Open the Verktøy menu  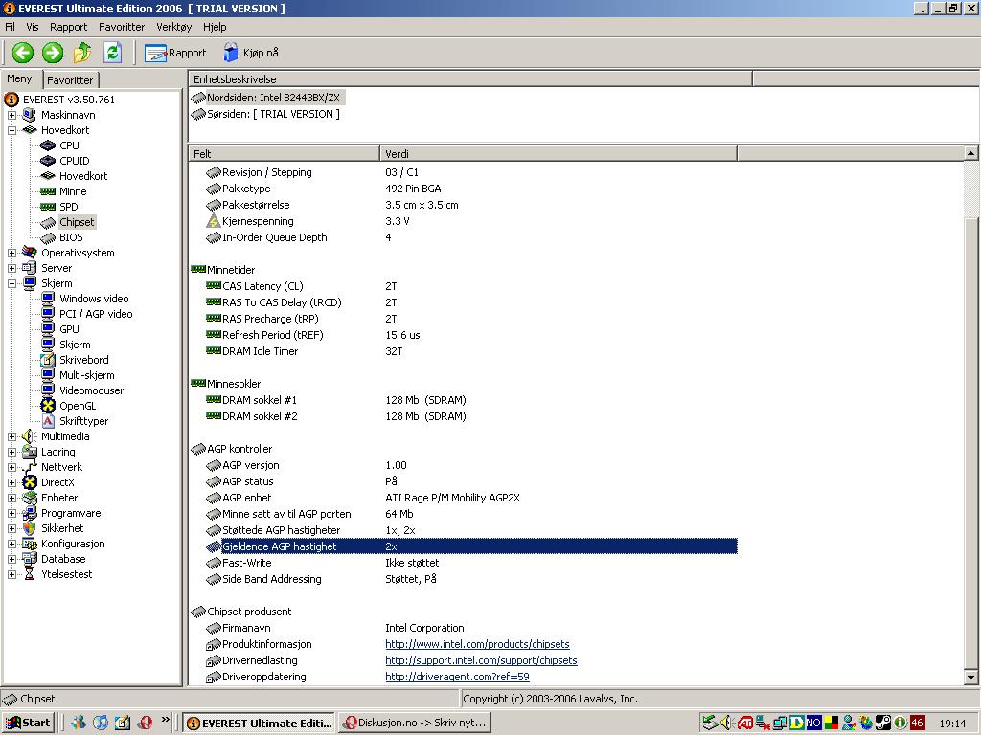click(174, 27)
